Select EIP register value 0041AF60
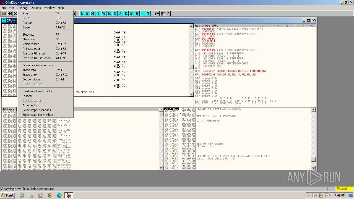The width and height of the screenshot is (354, 199). coord(208,50)
